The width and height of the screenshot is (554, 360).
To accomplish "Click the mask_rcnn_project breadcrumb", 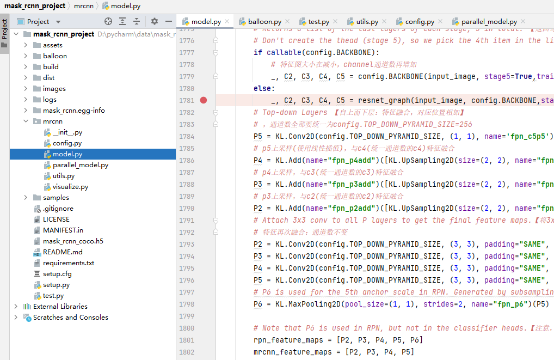I will point(35,6).
